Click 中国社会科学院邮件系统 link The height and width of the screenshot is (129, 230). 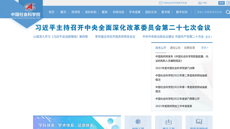point(175,3)
